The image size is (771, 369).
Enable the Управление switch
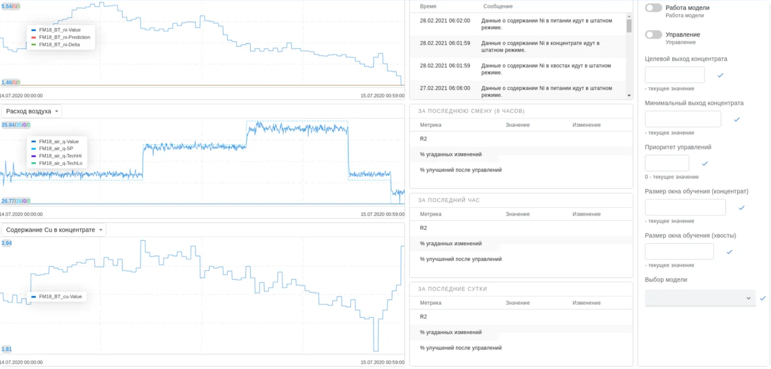point(653,35)
